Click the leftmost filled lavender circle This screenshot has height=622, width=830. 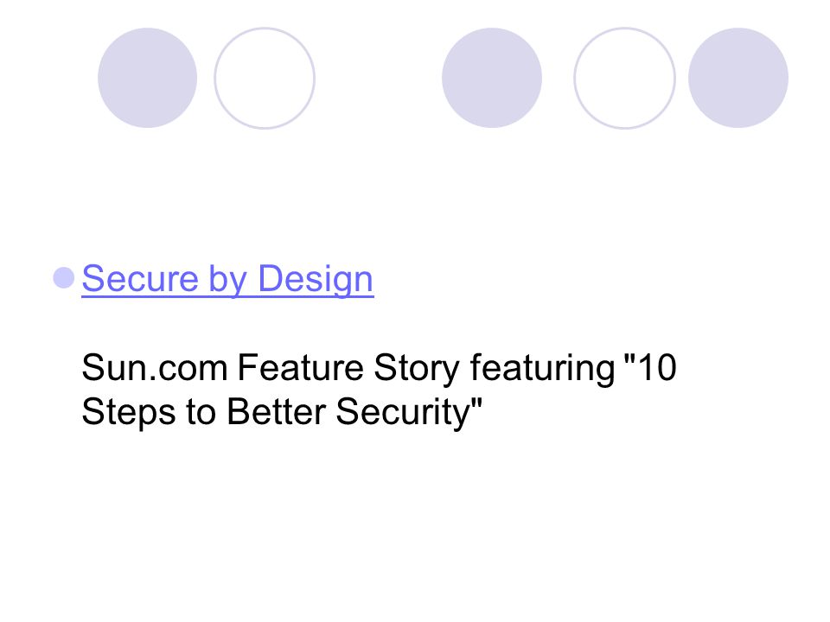pyautogui.click(x=147, y=78)
